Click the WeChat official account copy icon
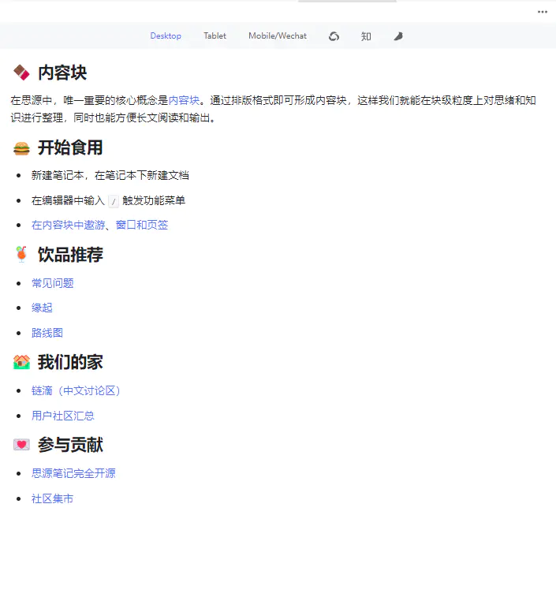 (x=334, y=36)
